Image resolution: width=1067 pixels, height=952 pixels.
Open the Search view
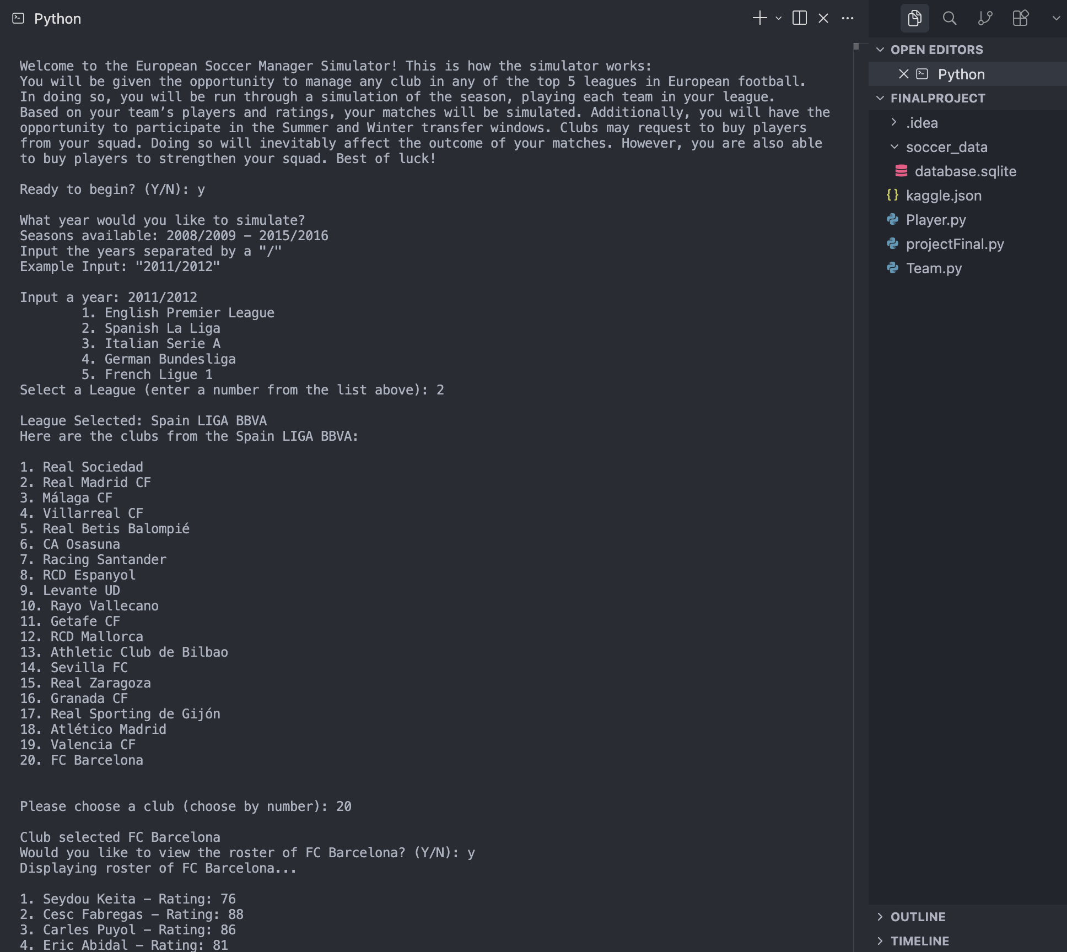pyautogui.click(x=950, y=18)
